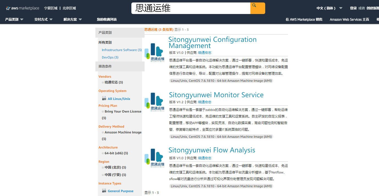
Task: Check the 晓通宏志 vendor checkbox
Action: tap(103, 82)
